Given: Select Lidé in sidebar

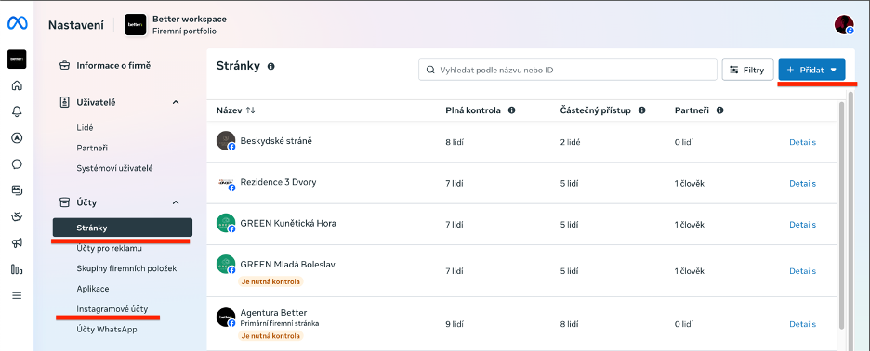Looking at the screenshot, I should tap(85, 127).
